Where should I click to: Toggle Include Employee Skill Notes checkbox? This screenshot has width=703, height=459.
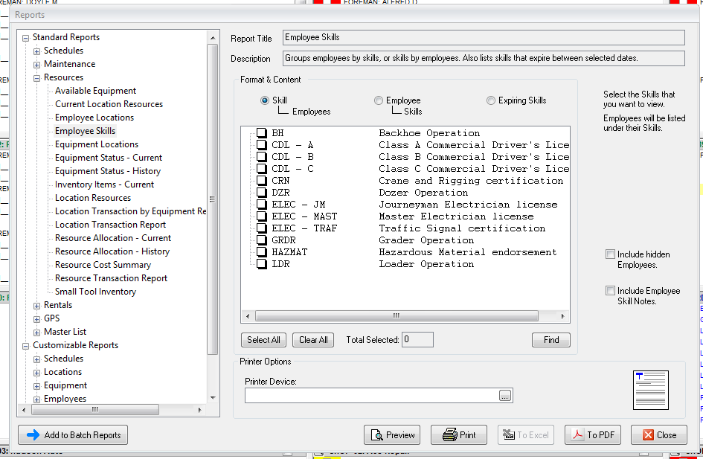click(611, 291)
